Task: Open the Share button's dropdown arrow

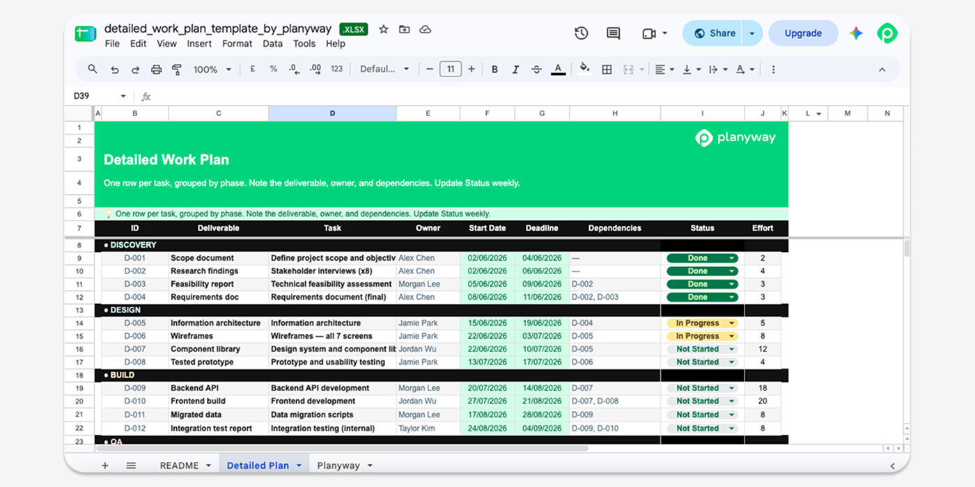Action: [x=751, y=33]
